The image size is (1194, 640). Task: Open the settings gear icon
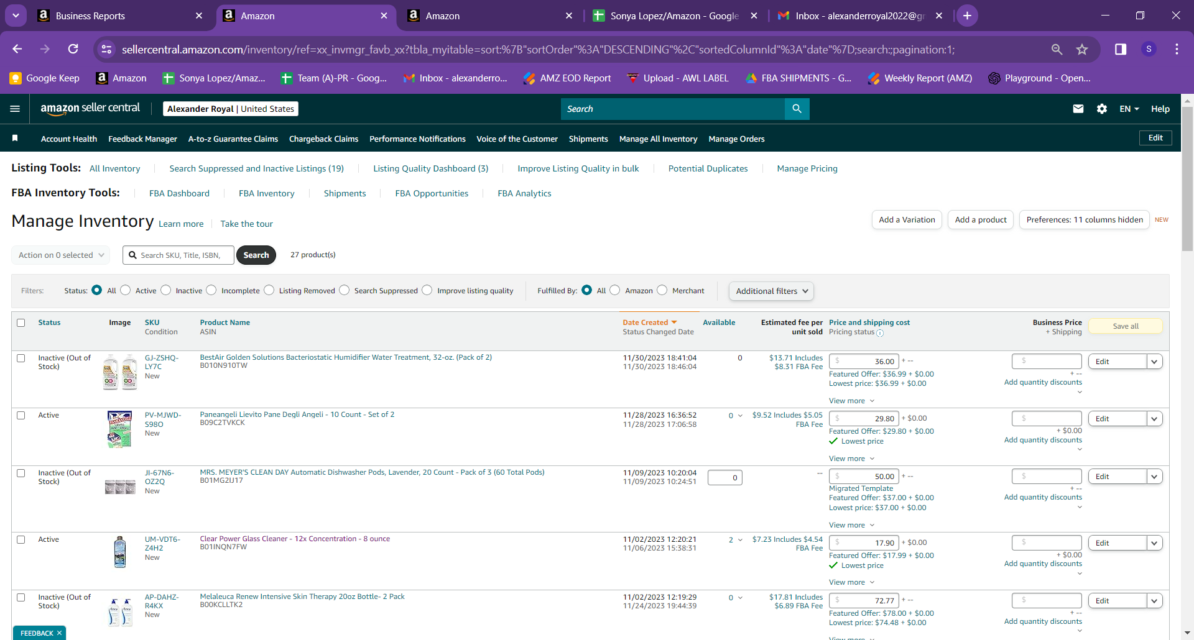[x=1102, y=109]
